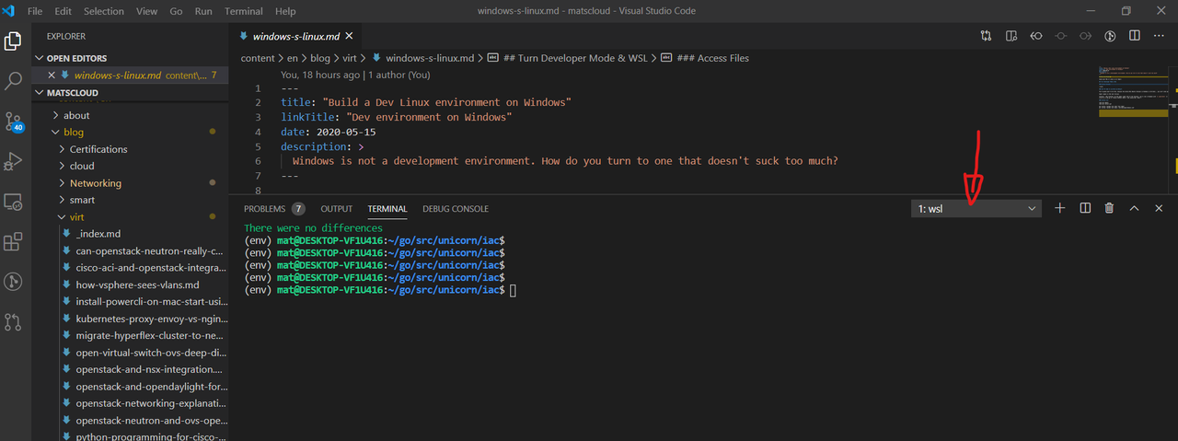The width and height of the screenshot is (1178, 441).
Task: Open Source Control view with 40 badge
Action: click(14, 122)
